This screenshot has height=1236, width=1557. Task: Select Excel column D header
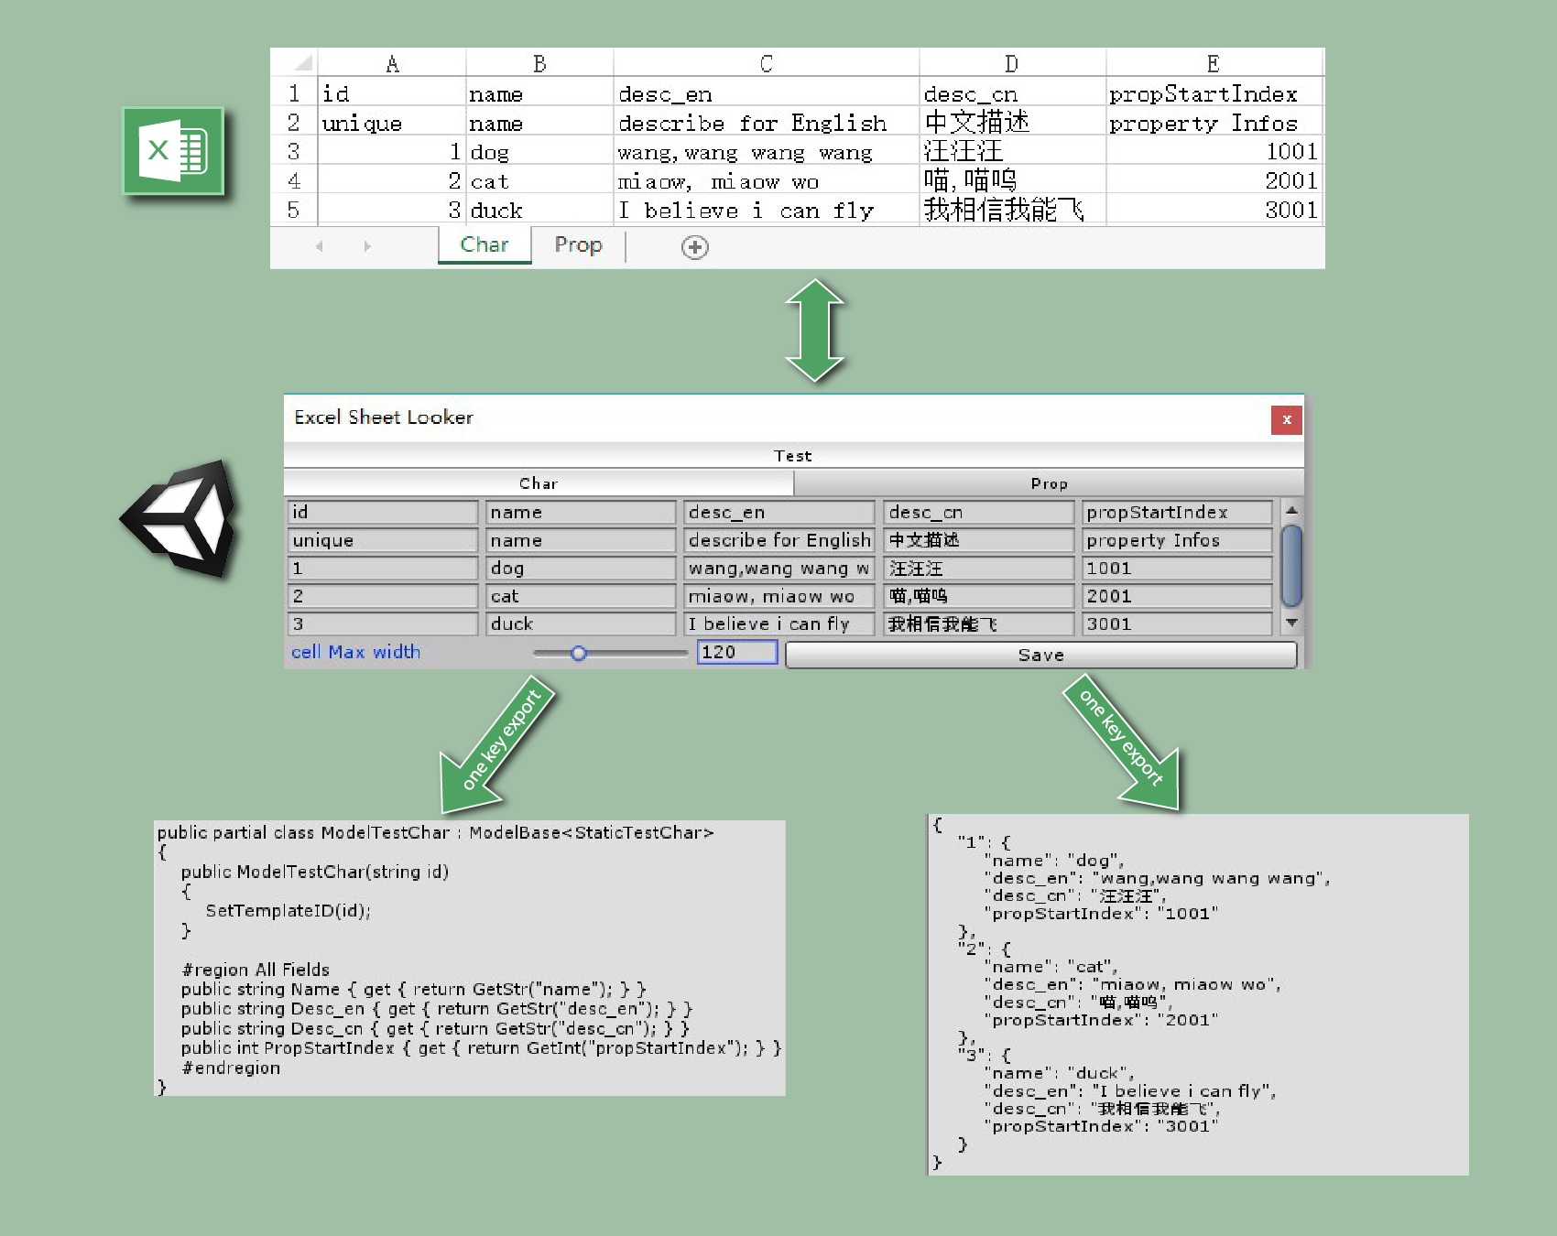(x=1012, y=63)
